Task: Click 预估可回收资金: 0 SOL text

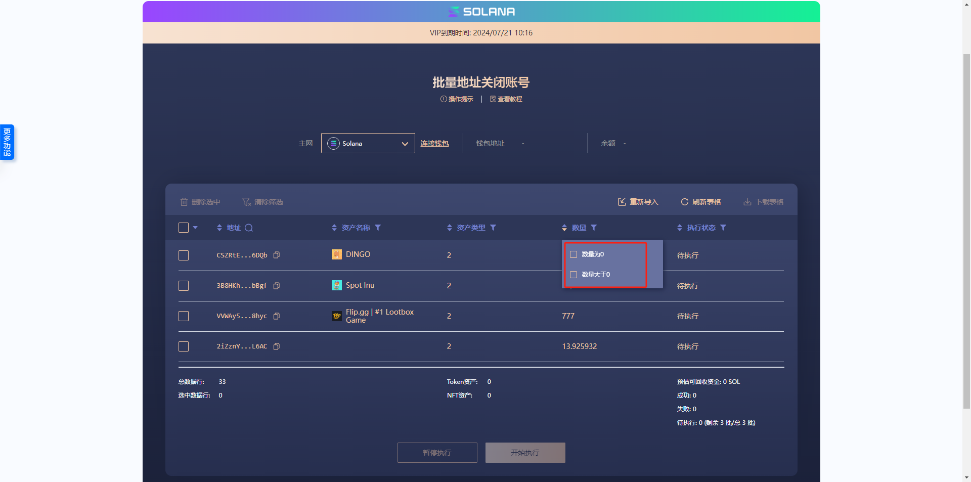Action: (x=709, y=382)
